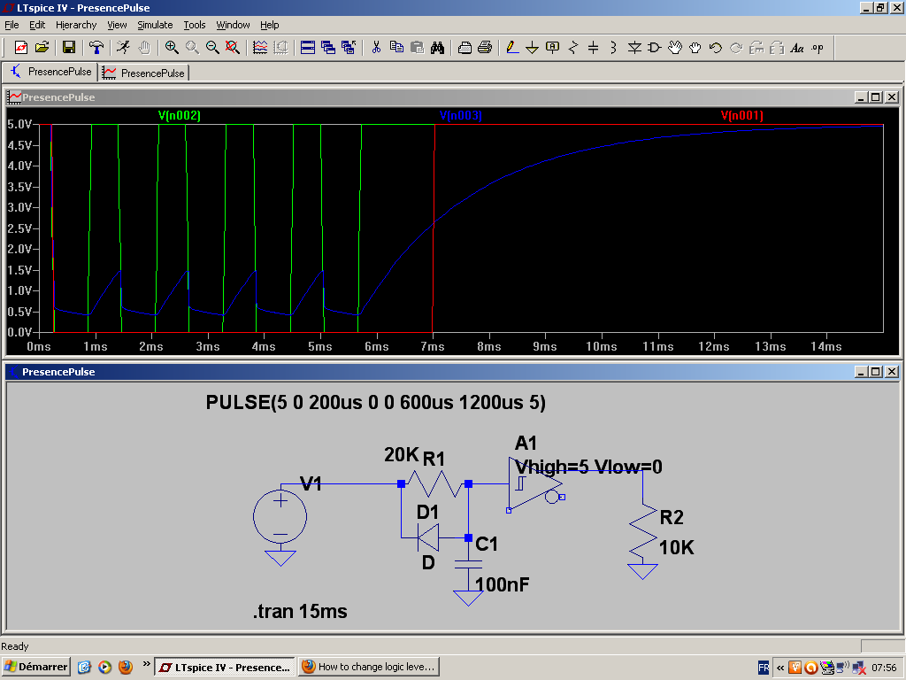The image size is (906, 680).
Task: Place an Inductor using the toolbar icon
Action: point(614,48)
